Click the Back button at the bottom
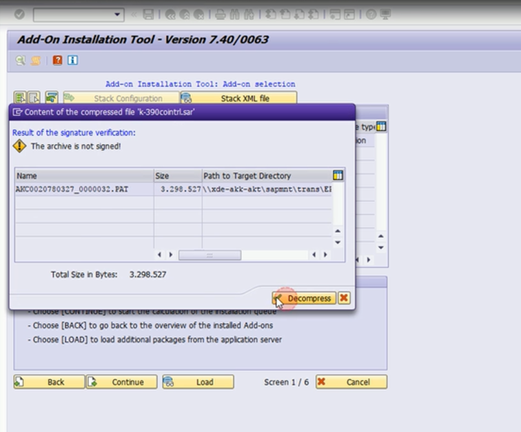 pyautogui.click(x=49, y=382)
